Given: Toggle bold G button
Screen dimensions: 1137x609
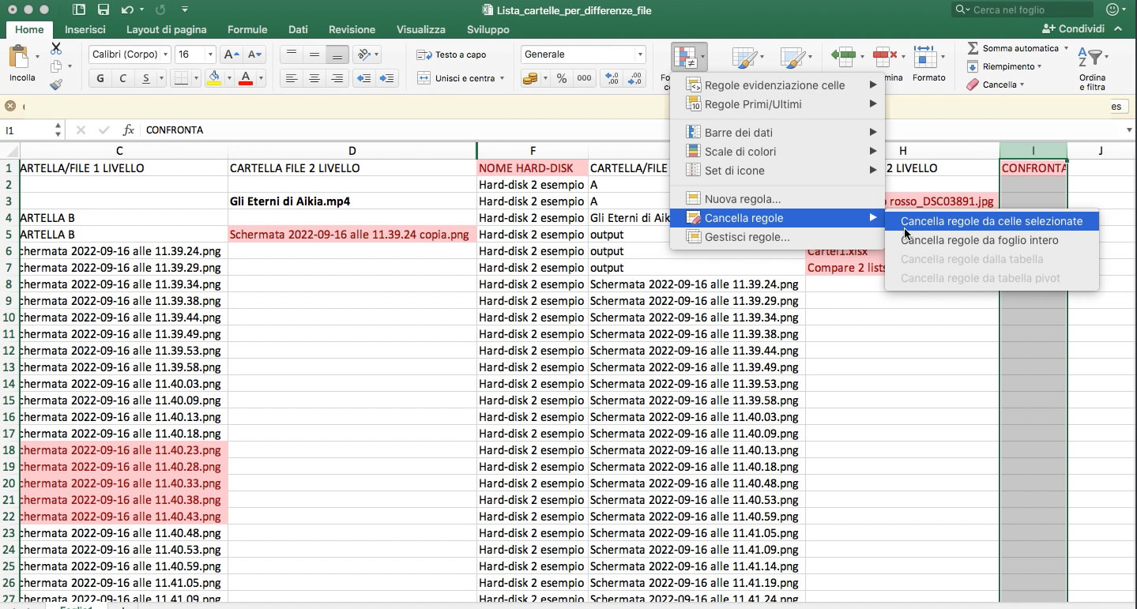Looking at the screenshot, I should (x=100, y=78).
